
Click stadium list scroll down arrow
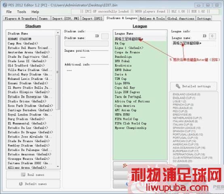pos(58,166)
